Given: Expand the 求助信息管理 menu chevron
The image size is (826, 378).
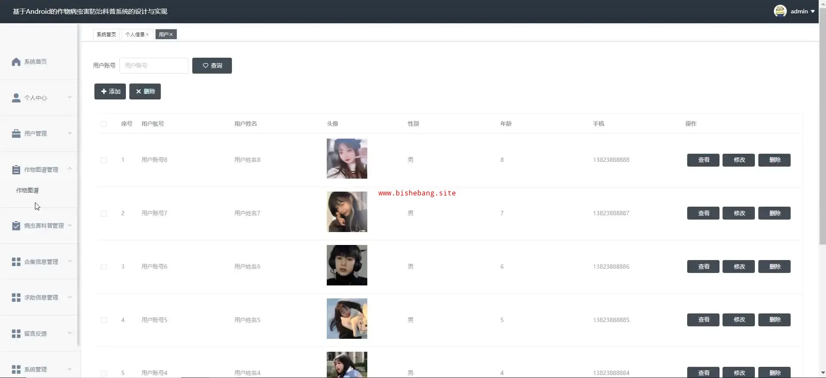Looking at the screenshot, I should (70, 297).
